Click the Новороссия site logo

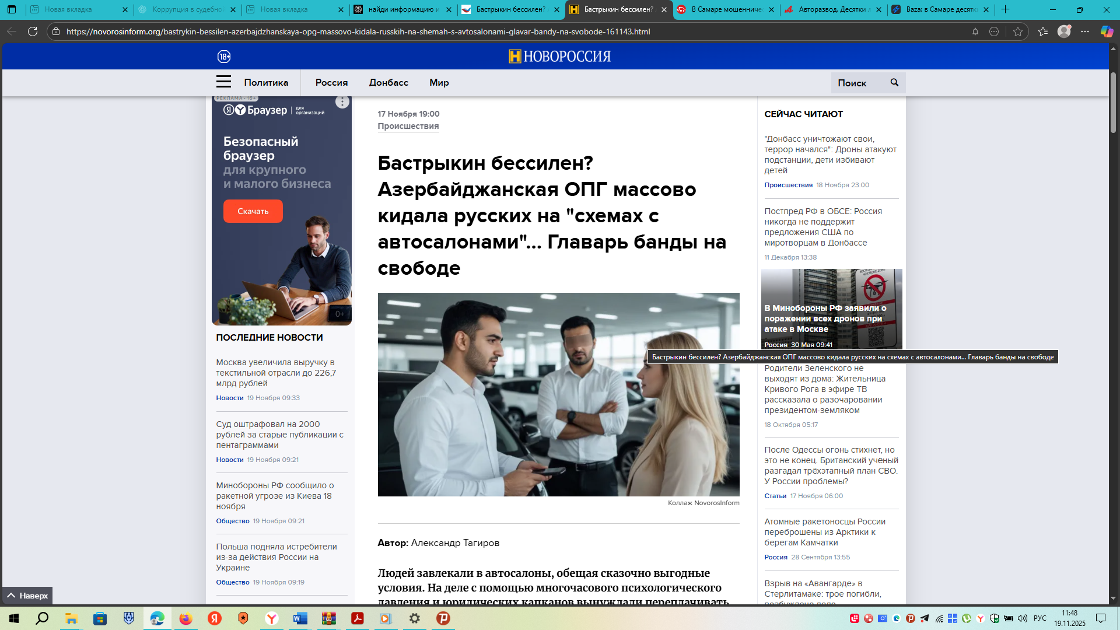pyautogui.click(x=559, y=57)
